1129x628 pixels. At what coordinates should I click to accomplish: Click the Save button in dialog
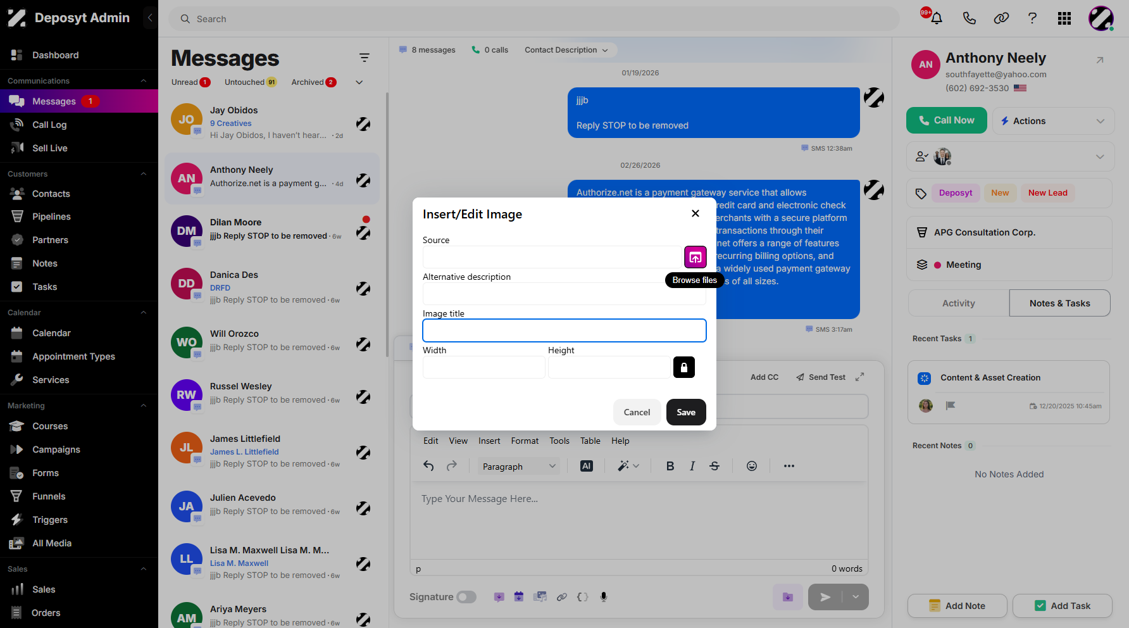coord(686,412)
